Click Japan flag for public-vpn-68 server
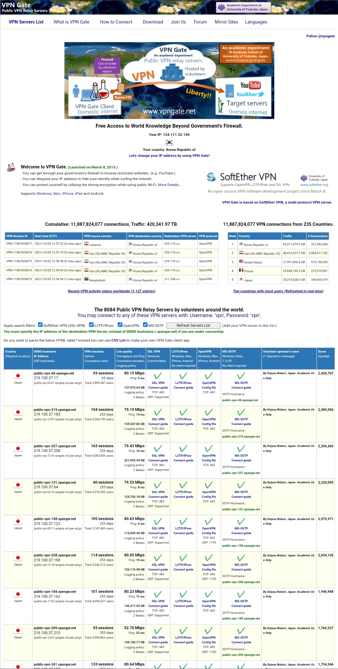Screen dimensions: 338x669 (x=18, y=375)
